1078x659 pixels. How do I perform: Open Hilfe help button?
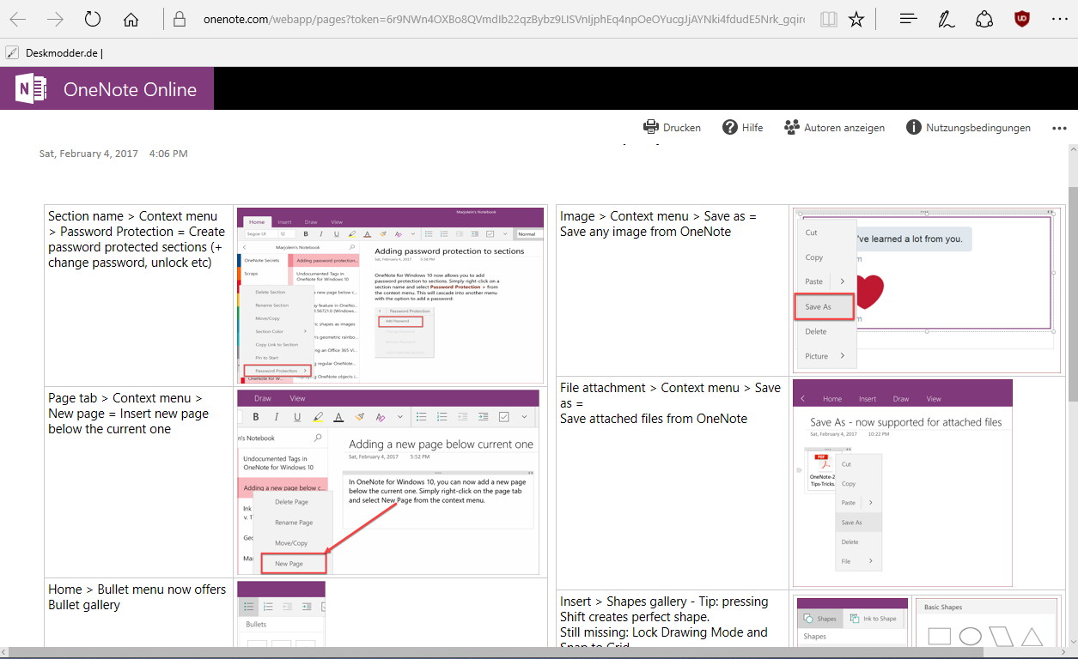tap(742, 127)
